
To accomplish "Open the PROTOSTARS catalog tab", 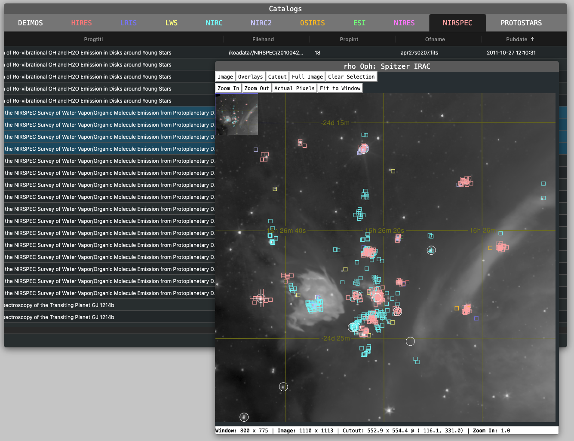I will click(521, 23).
